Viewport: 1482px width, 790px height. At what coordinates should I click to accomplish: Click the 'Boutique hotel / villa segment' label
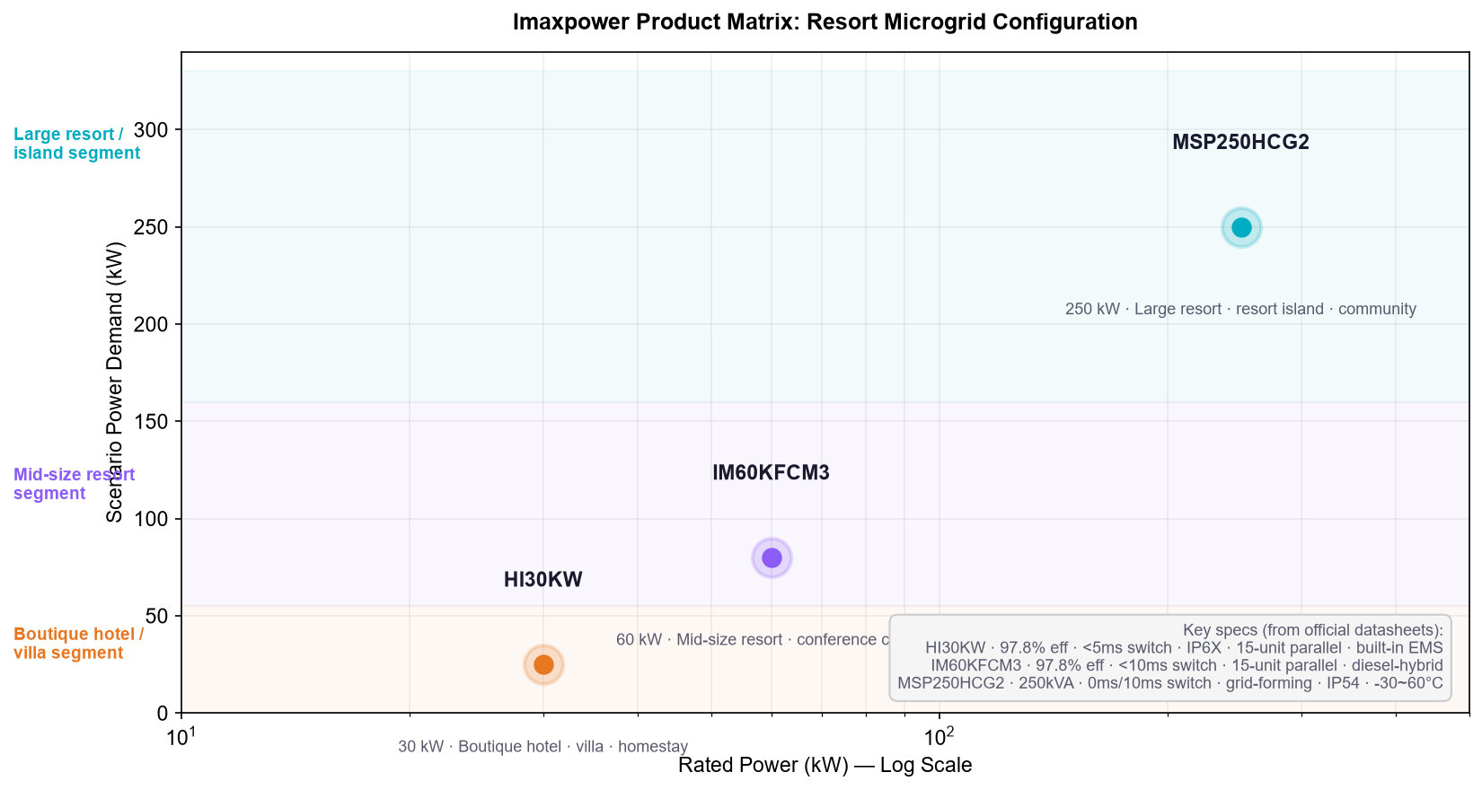coord(79,644)
